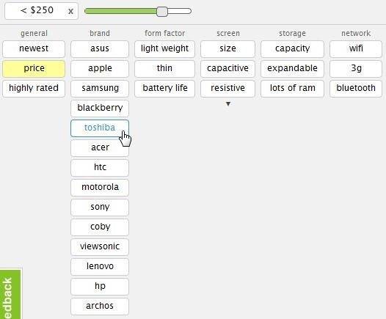Choose the expandable storage filter
Viewport: 386px width, 319px height.
point(293,69)
